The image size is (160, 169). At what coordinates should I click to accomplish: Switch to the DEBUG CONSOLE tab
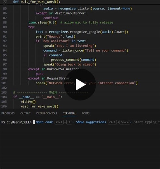pos(47,113)
